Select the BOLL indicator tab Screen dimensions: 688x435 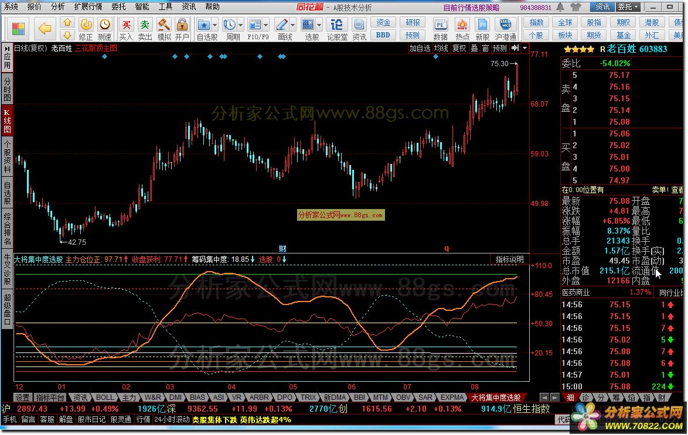click(105, 398)
